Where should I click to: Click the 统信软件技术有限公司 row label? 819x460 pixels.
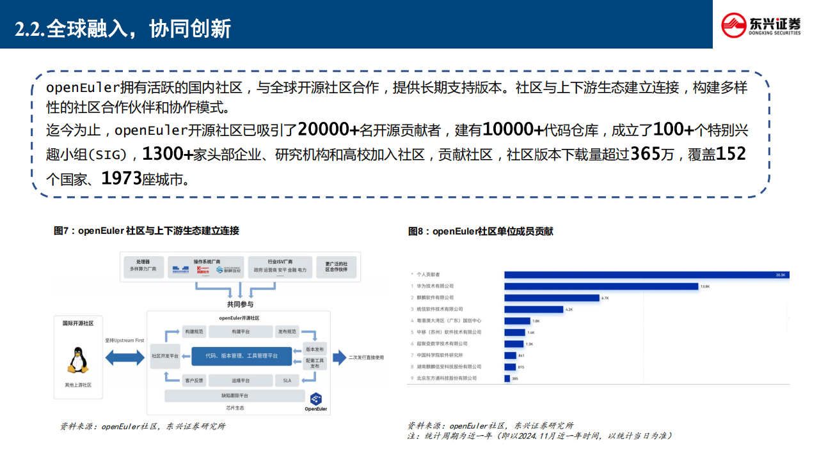click(440, 309)
